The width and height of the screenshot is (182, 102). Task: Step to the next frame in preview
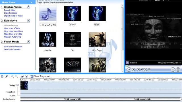click(x=145, y=70)
